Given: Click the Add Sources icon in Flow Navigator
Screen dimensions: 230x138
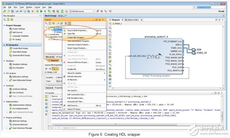Looking at the screenshot, I should (10, 33).
